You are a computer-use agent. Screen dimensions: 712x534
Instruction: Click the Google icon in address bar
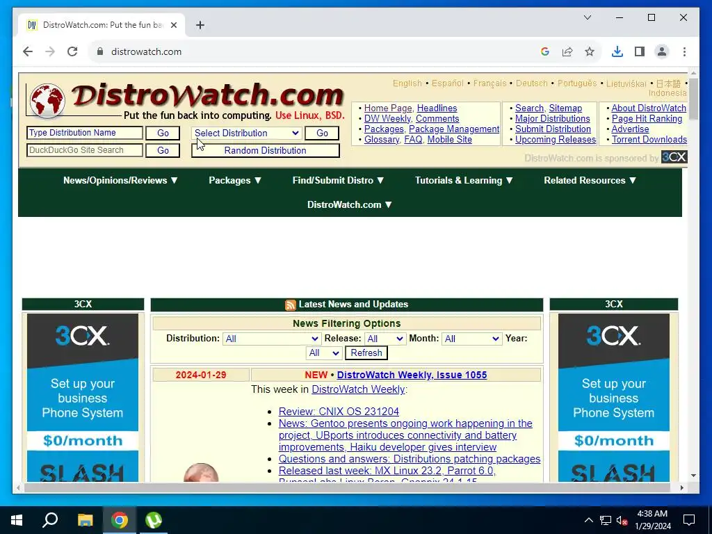[x=545, y=51]
